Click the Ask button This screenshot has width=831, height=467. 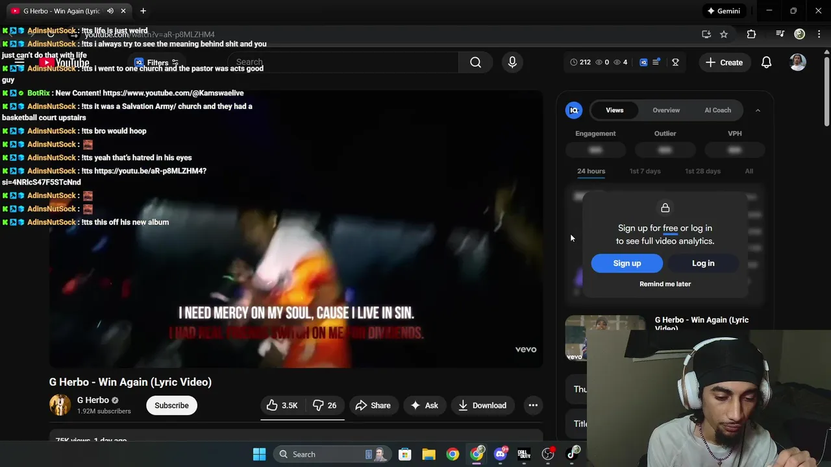(424, 405)
